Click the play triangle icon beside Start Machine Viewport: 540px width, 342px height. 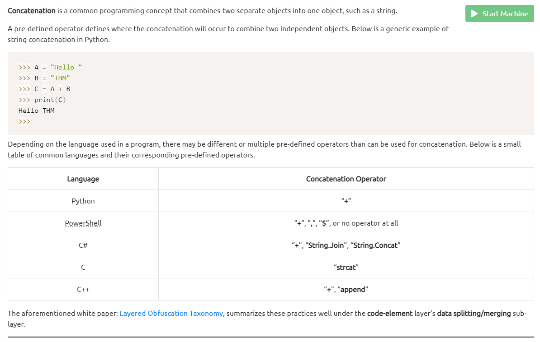point(474,14)
